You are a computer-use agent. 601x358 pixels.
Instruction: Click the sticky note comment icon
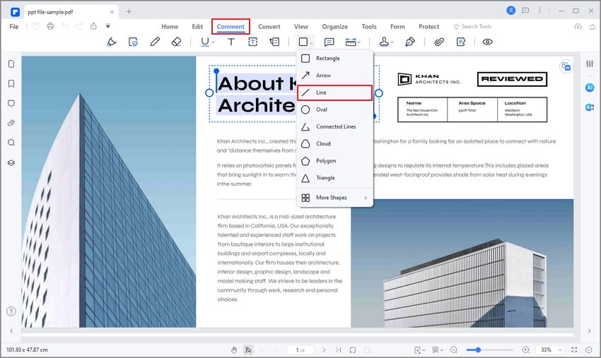click(329, 42)
